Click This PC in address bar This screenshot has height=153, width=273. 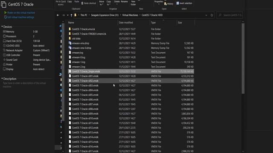point(84,15)
